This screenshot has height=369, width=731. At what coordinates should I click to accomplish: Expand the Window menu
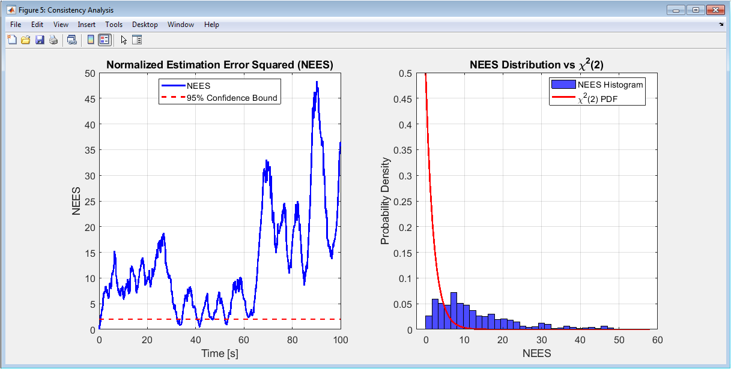[x=181, y=25]
